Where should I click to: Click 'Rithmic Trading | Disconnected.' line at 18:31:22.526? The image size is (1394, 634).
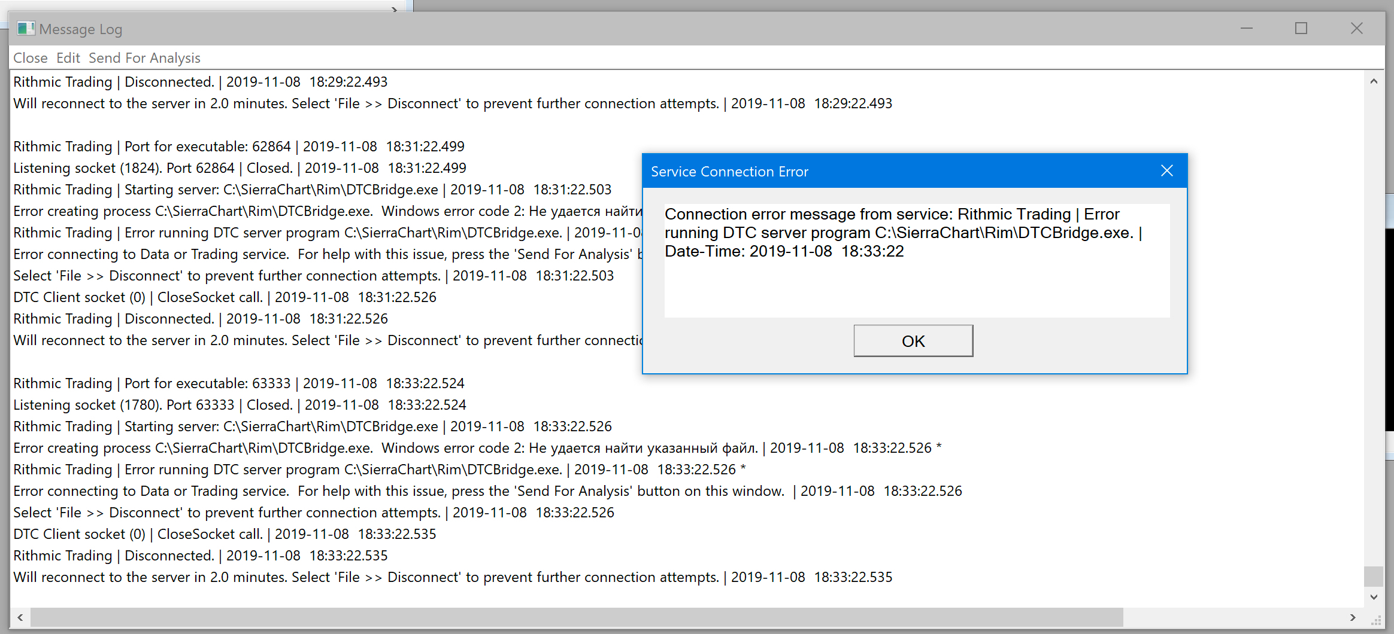tap(201, 319)
